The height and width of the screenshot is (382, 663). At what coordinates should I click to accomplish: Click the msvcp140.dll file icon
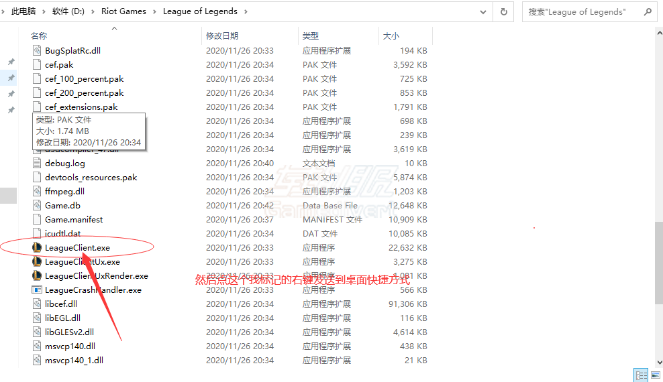(x=37, y=346)
